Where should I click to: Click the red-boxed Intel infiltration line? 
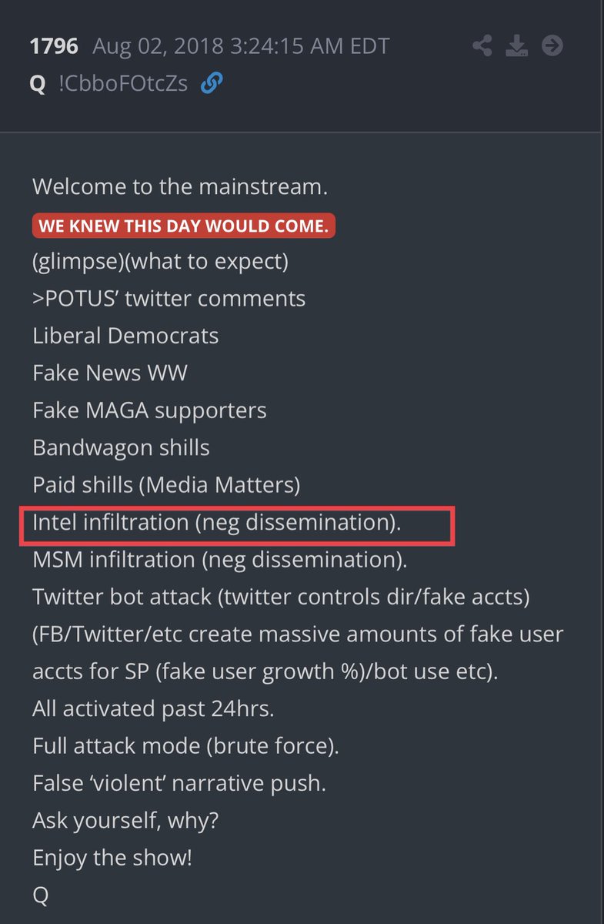pos(217,523)
